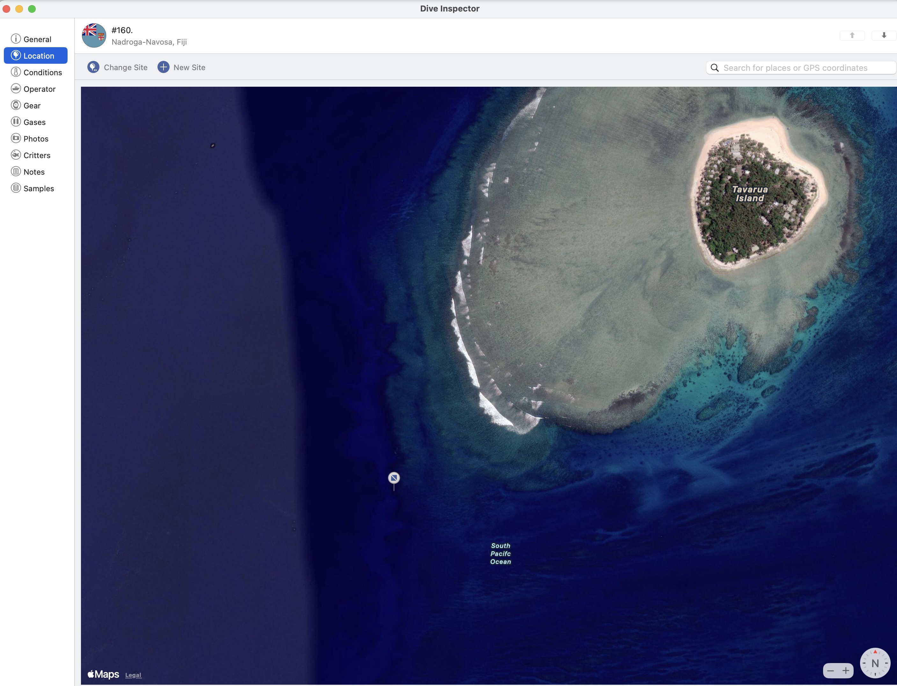Viewport: 897px width, 686px height.
Task: Click the Change Site button
Action: [x=118, y=67]
